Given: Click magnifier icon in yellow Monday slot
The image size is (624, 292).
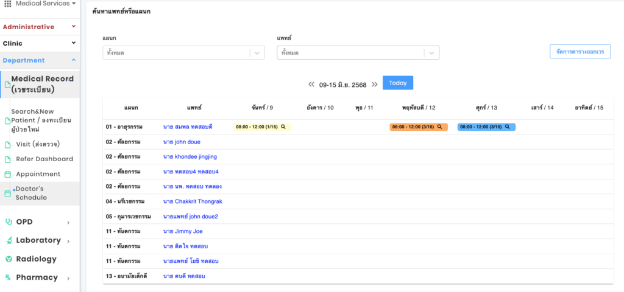Looking at the screenshot, I should pos(283,127).
